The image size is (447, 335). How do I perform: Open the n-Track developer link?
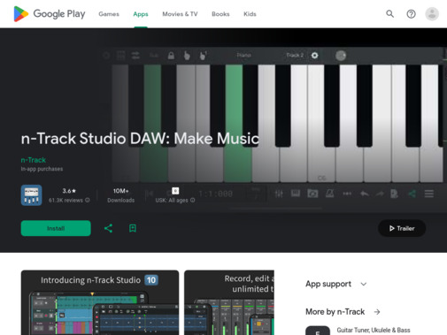(x=34, y=160)
